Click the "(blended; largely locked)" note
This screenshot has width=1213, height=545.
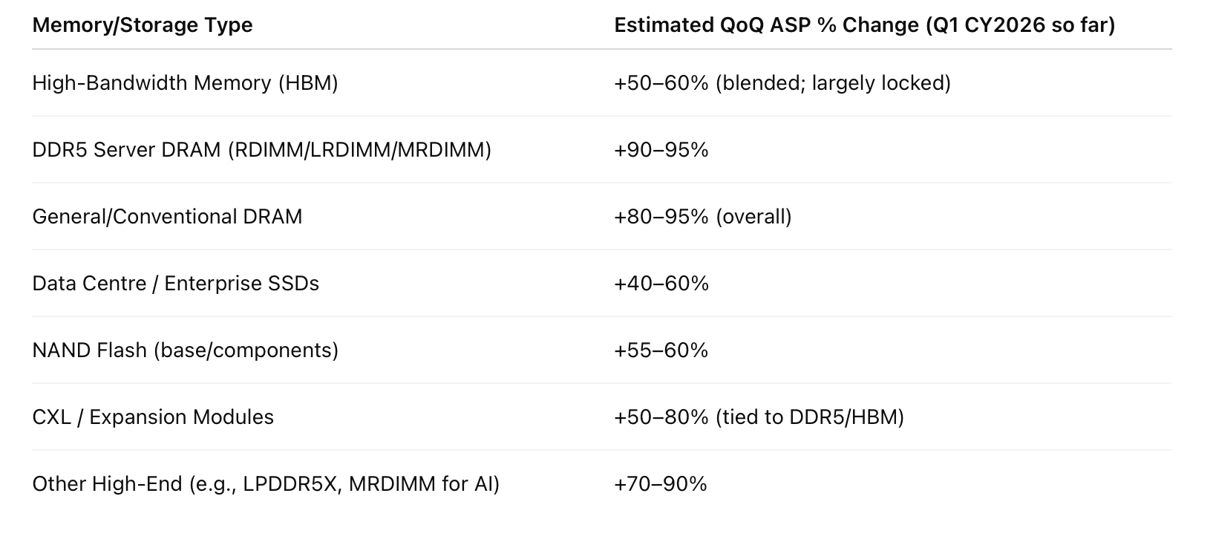coord(833,83)
